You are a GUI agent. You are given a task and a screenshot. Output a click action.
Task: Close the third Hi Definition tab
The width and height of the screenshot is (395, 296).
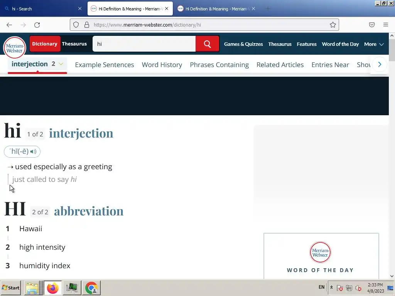pyautogui.click(x=253, y=8)
